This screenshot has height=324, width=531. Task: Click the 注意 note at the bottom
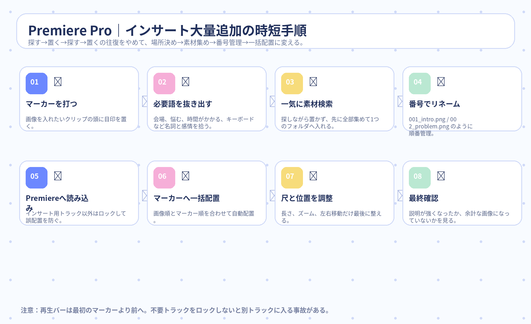point(175,310)
